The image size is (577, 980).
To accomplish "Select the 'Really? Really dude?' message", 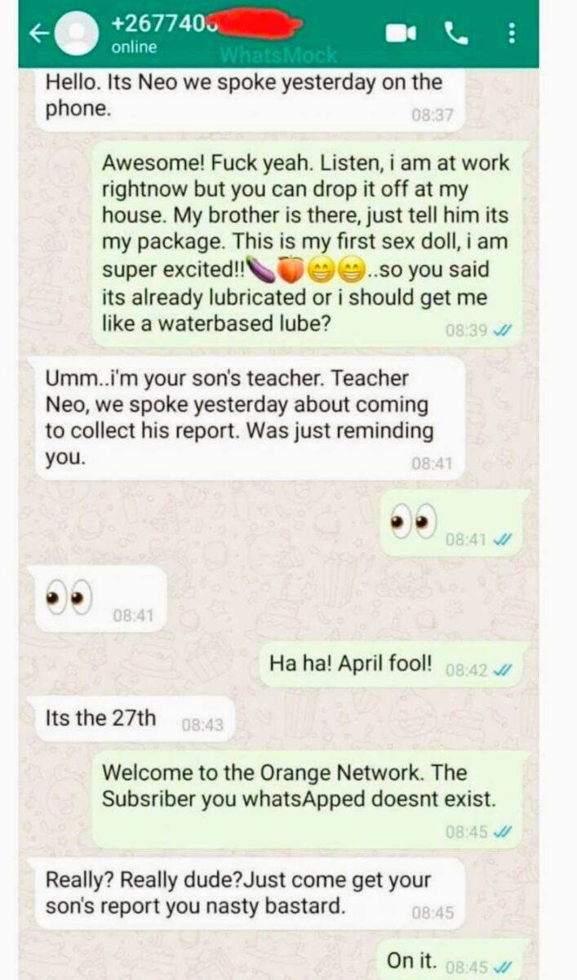I will [250, 893].
